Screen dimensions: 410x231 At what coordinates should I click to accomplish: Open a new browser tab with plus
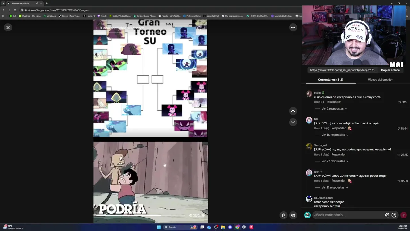click(x=46, y=3)
